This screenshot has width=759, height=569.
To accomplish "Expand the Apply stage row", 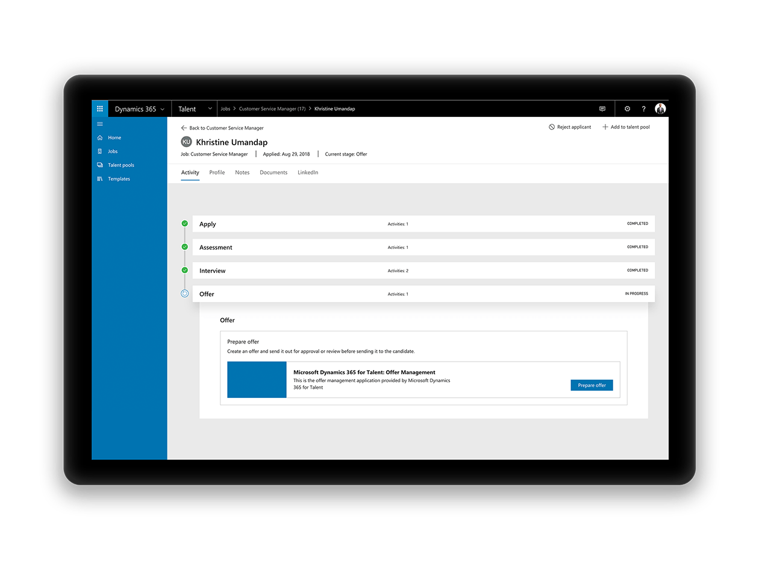I will (x=423, y=224).
